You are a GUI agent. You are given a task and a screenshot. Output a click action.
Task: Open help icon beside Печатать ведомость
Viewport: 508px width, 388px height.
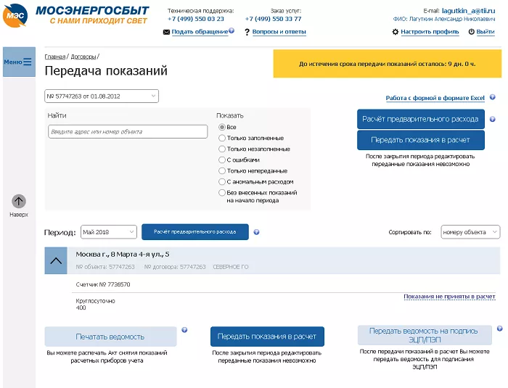click(184, 330)
